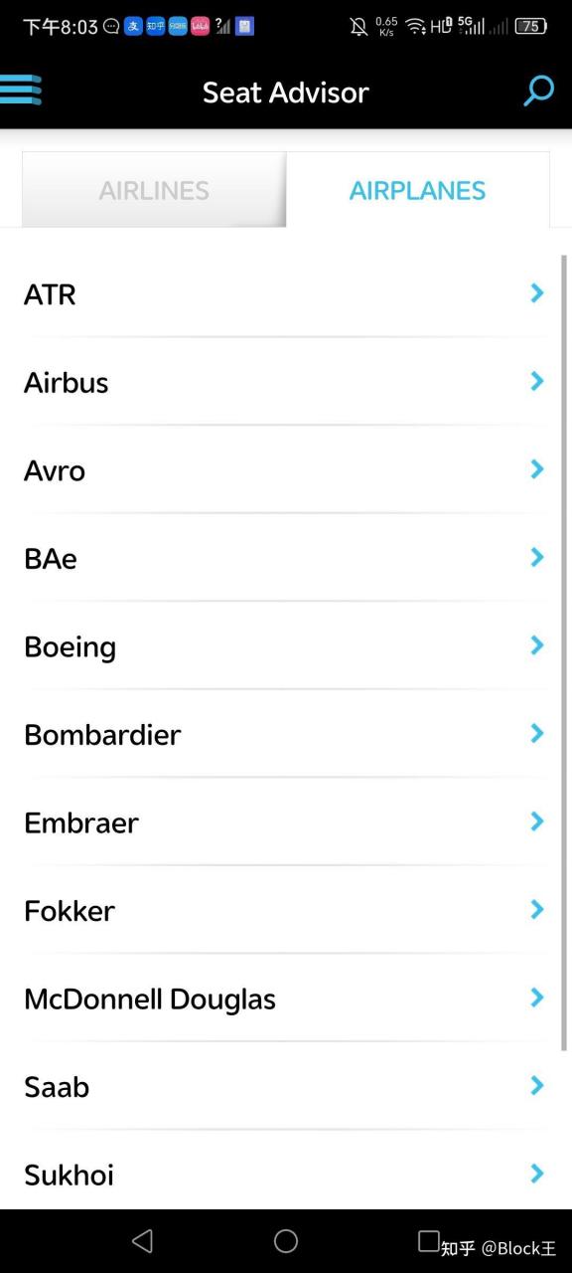
Task: Switch to the AIRLINES tab
Action: (154, 190)
